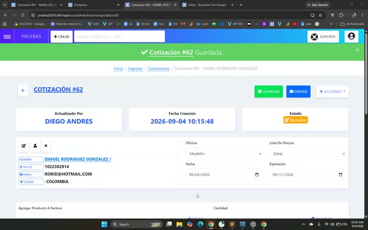The height and width of the screenshot is (230, 368).
Task: Go to Cotizaciones breadcrumb
Action: click(159, 68)
